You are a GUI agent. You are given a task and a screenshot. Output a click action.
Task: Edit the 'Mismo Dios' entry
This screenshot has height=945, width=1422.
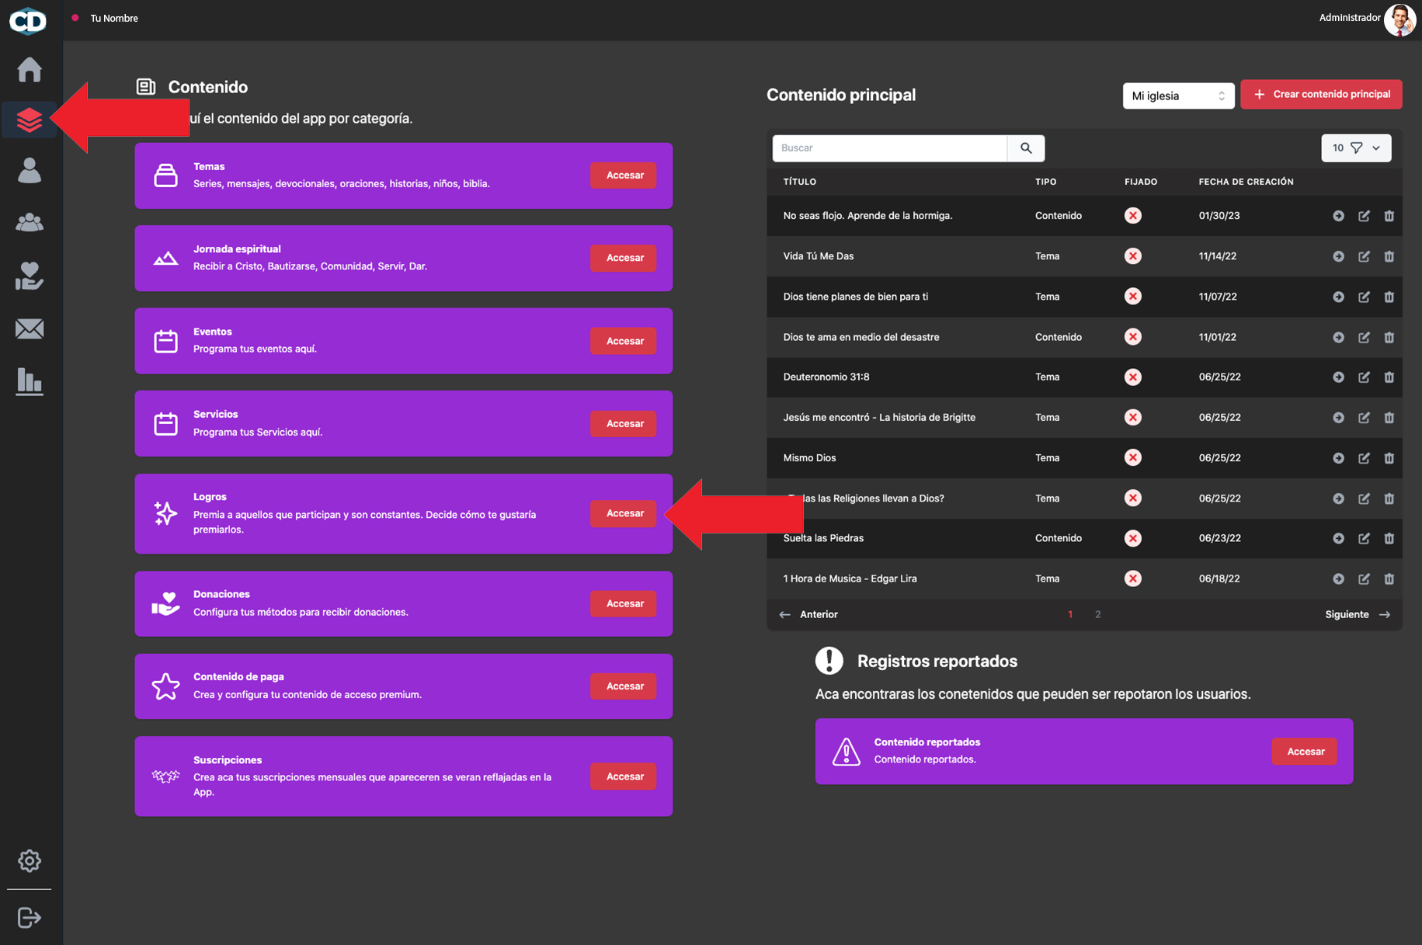(1364, 458)
